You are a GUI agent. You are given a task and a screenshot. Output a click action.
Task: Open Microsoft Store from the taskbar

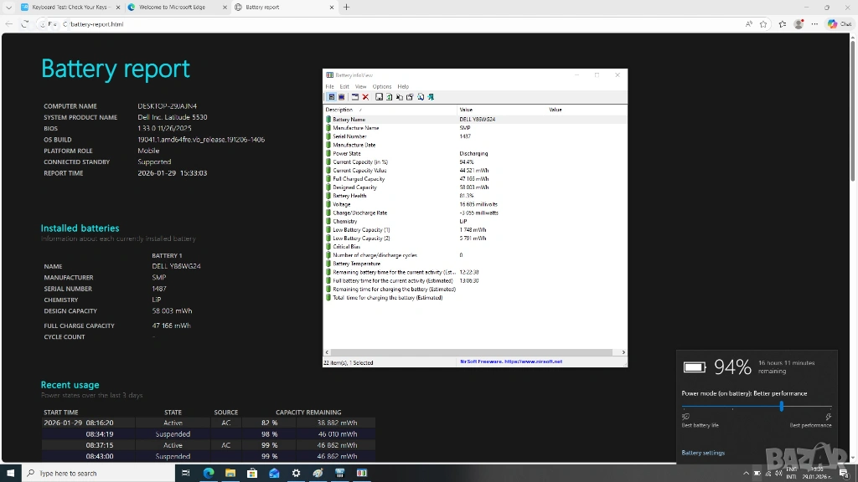[252, 474]
